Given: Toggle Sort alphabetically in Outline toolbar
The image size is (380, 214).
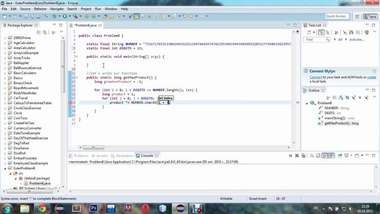Looking at the screenshot, I should tap(341, 97).
